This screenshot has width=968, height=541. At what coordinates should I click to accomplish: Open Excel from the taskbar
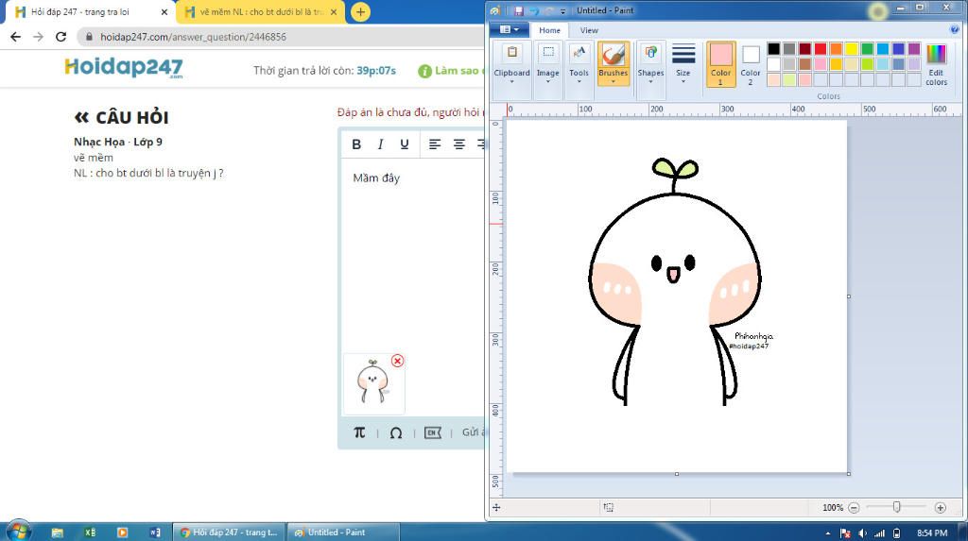(x=90, y=533)
